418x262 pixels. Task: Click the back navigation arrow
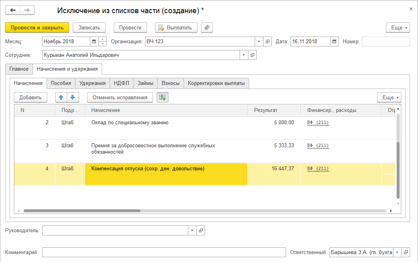[13, 10]
